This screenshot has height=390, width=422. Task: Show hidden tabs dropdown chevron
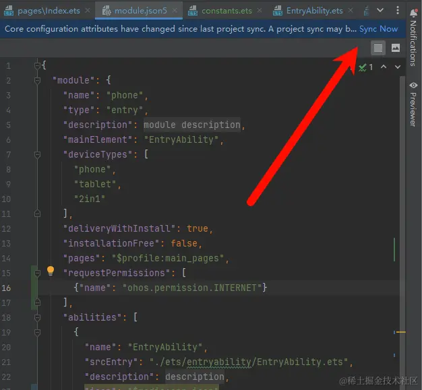tap(380, 10)
